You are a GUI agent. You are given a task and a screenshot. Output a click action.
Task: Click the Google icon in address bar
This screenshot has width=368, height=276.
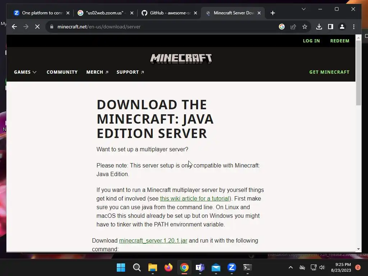coord(282,27)
